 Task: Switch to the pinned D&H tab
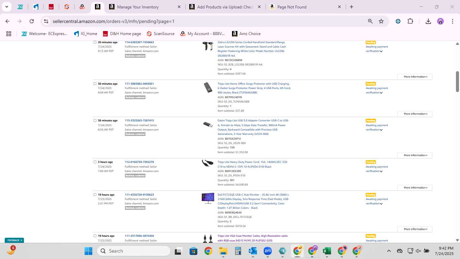pyautogui.click(x=51, y=7)
